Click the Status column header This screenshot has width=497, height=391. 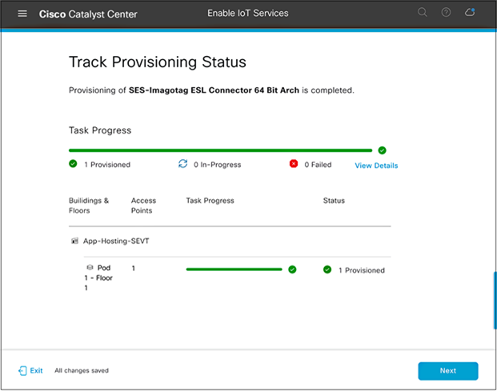[334, 201]
